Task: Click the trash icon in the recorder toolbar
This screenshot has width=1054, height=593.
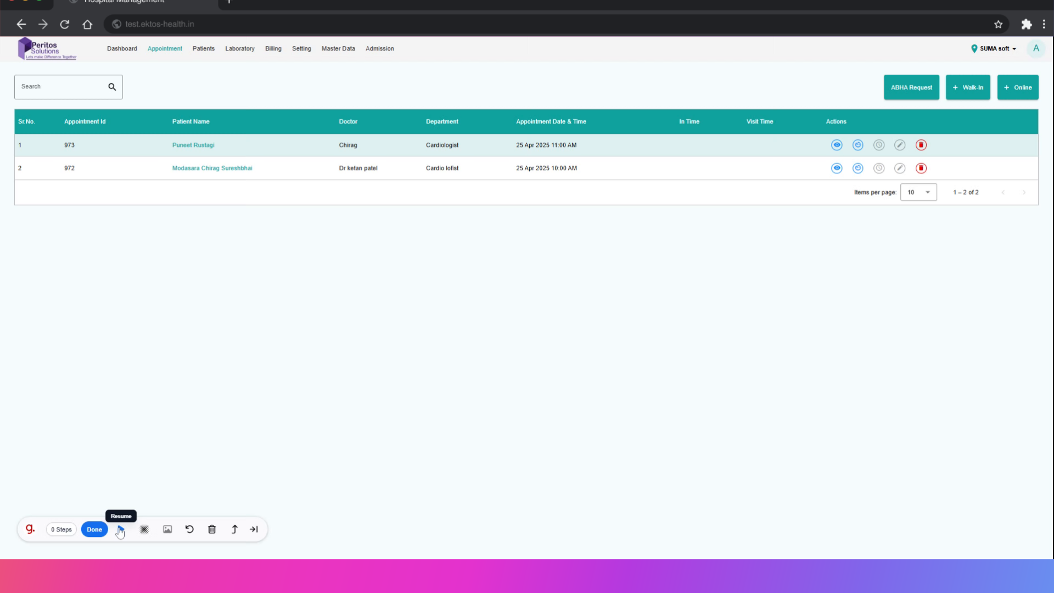Action: [212, 529]
